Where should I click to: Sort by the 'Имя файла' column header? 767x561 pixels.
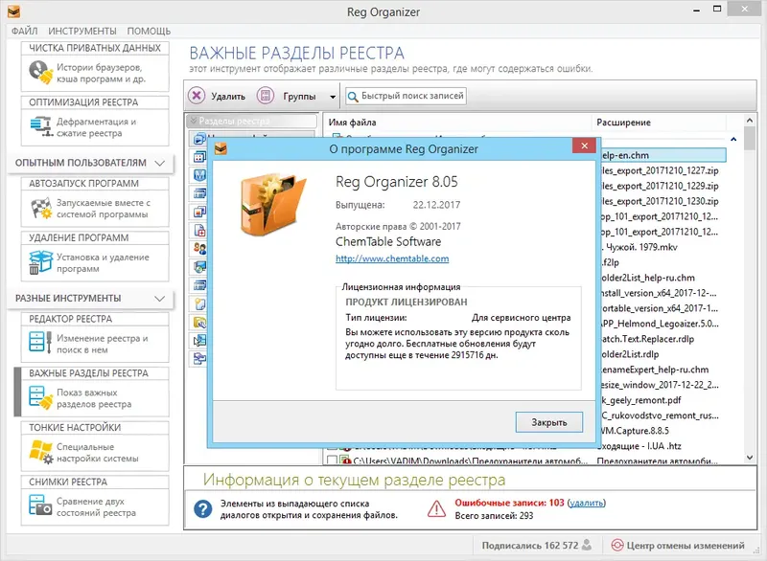coord(457,123)
